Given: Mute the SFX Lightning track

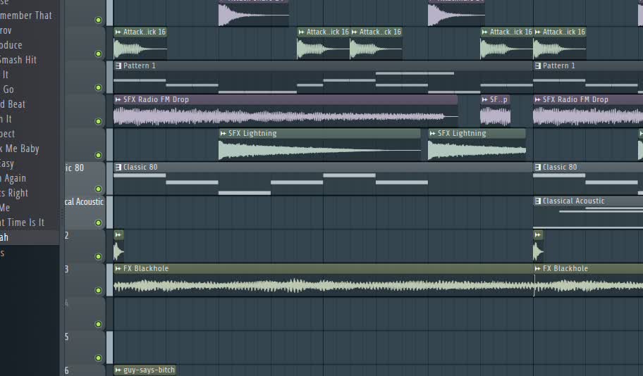Looking at the screenshot, I should coord(99,155).
